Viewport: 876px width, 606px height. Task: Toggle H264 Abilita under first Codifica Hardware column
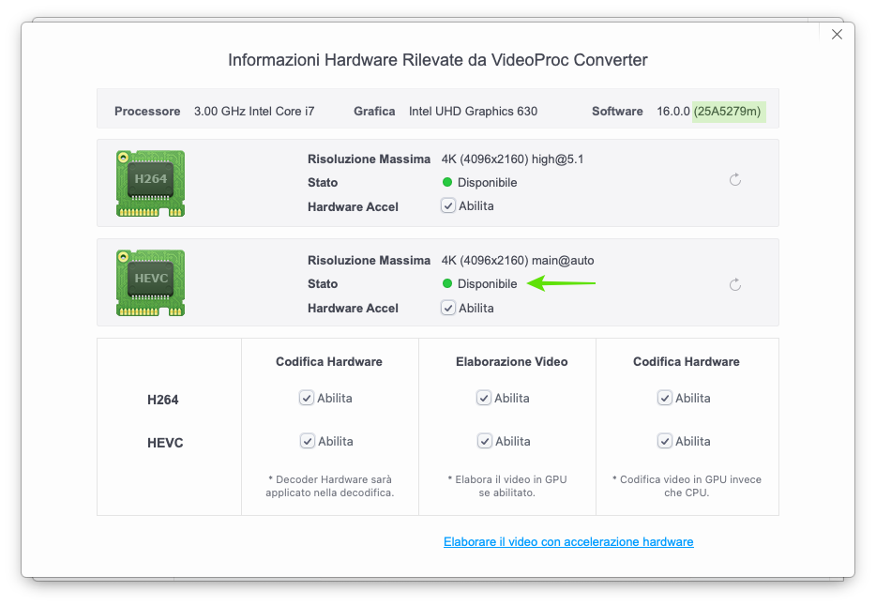tap(306, 398)
